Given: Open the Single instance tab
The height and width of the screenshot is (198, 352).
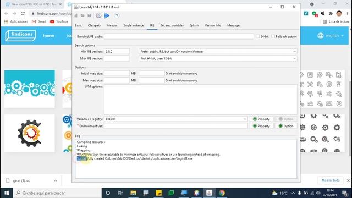Looking at the screenshot, I should (133, 26).
